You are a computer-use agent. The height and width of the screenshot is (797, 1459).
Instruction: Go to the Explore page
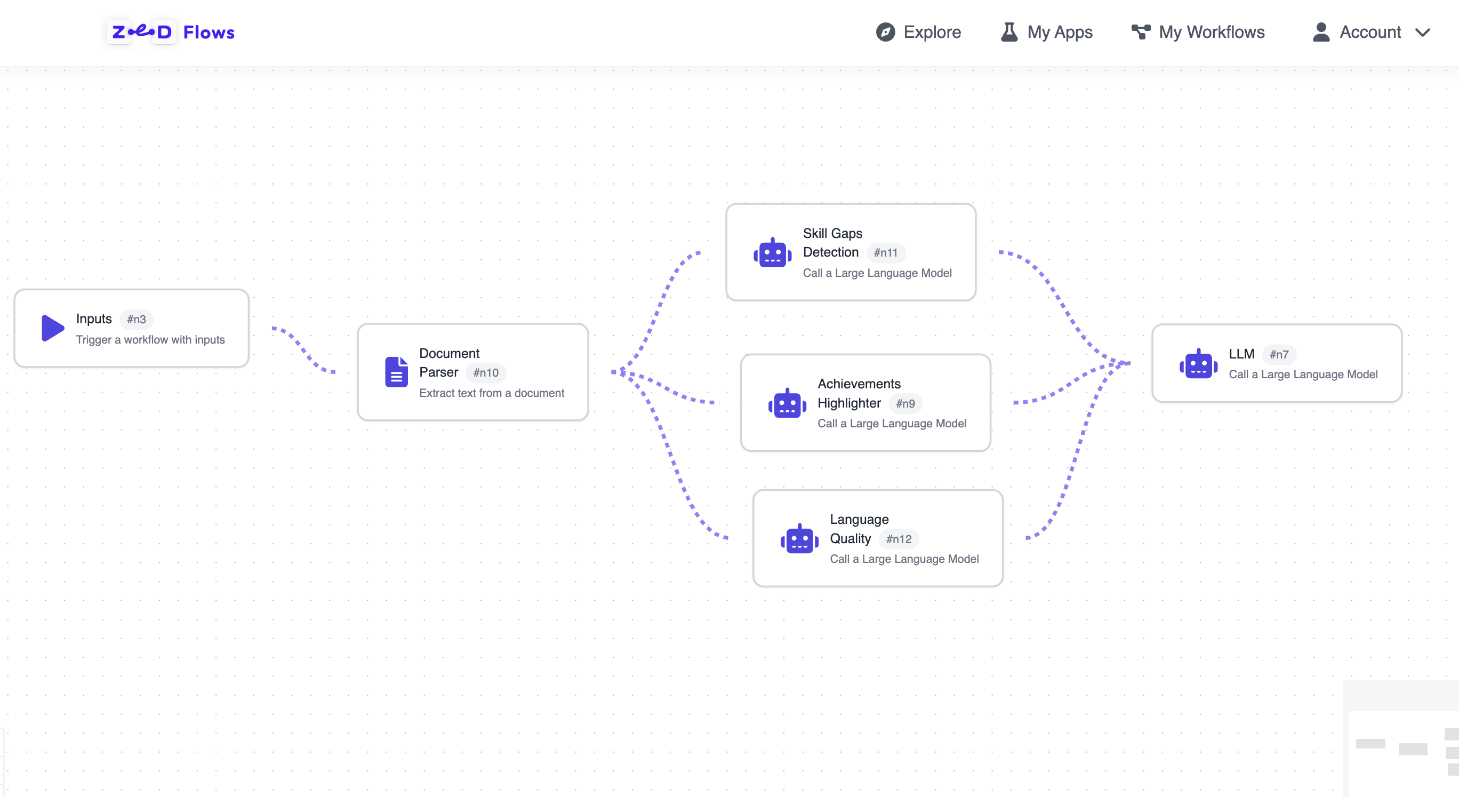[x=932, y=33]
